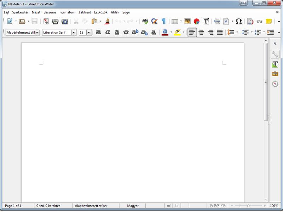Click the zoom slider handle
Image resolution: width=283 pixels, height=212 pixels.
pyautogui.click(x=248, y=206)
